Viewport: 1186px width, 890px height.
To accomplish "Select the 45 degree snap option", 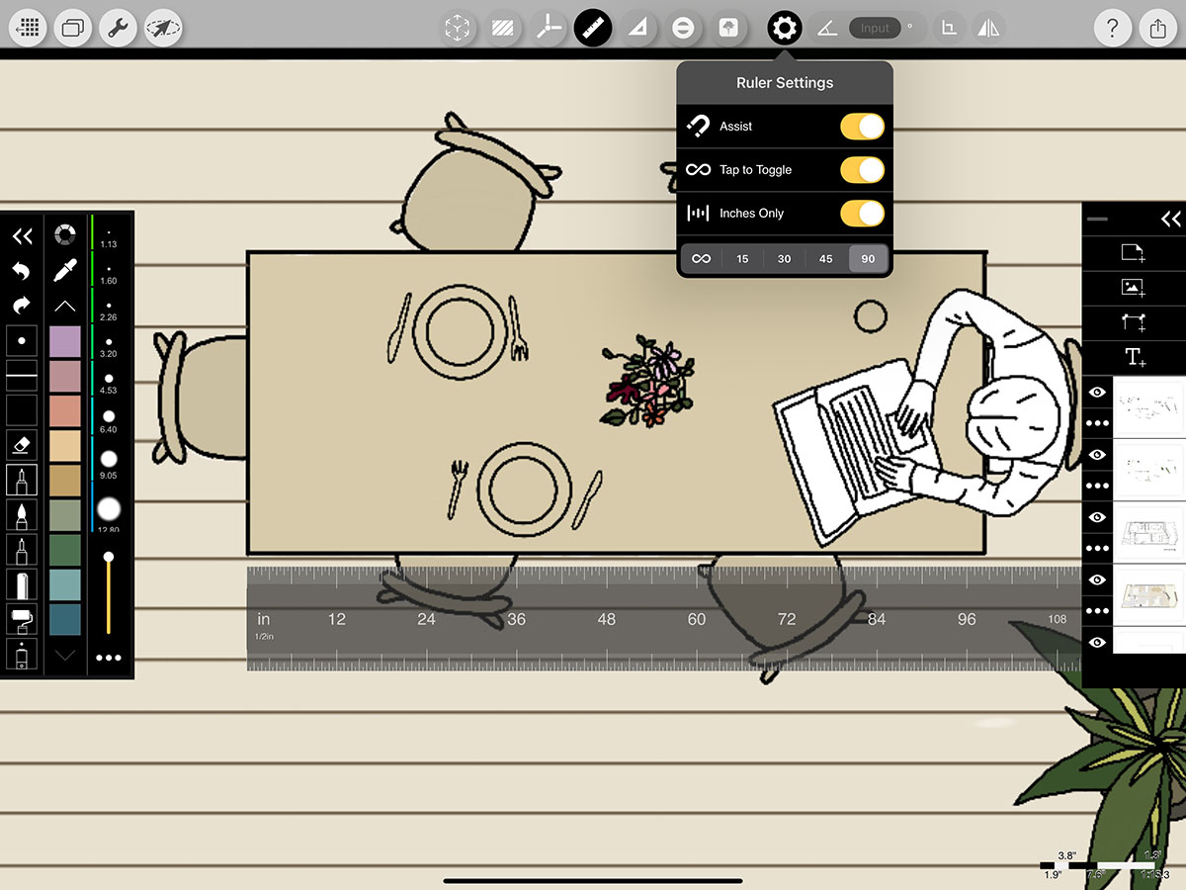I will (x=826, y=259).
